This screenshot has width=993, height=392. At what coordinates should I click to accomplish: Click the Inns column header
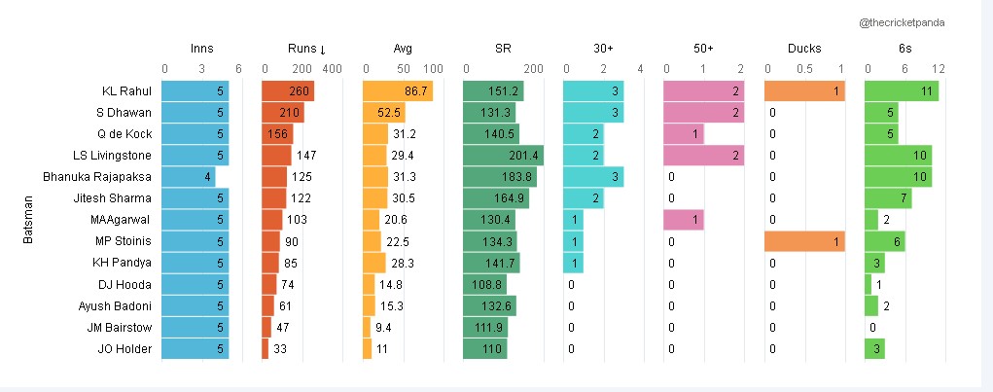[202, 48]
